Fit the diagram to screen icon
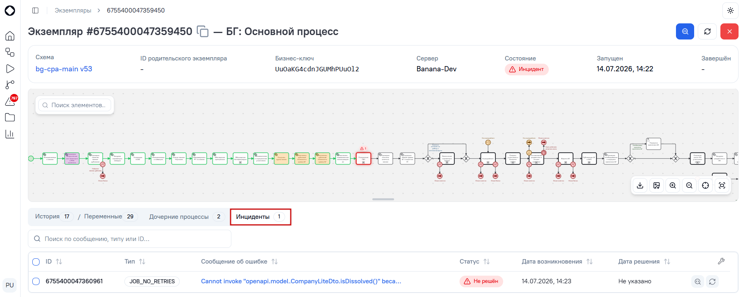This screenshot has height=297, width=743. click(722, 185)
